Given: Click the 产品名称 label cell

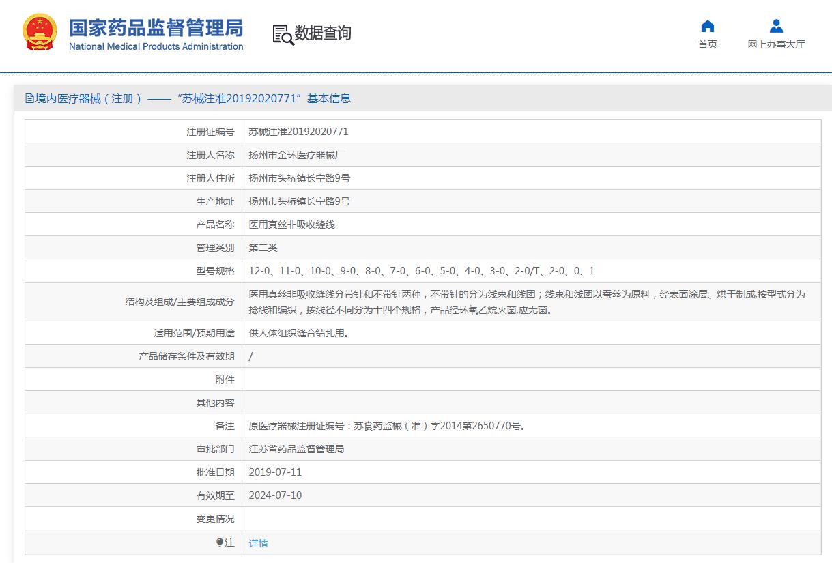Looking at the screenshot, I should tap(134, 225).
